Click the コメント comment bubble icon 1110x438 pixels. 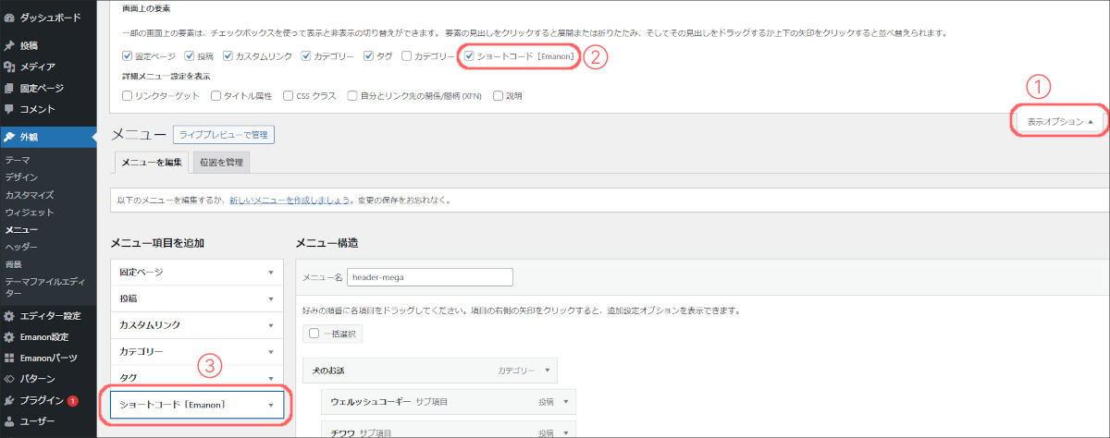coord(9,110)
